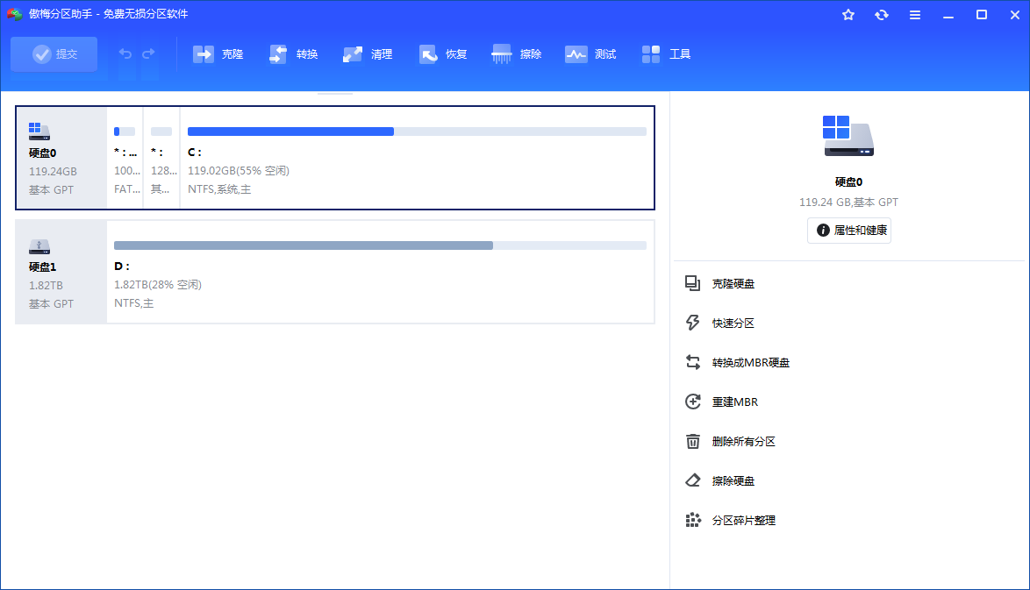This screenshot has height=590, width=1030.
Task: Select Quick Partition (快速分区) option
Action: 733,323
